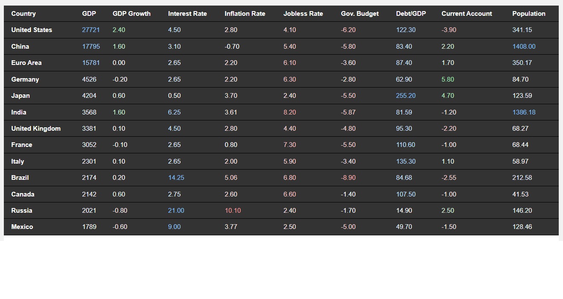Click United States Gov. Budget -6.20

[348, 30]
